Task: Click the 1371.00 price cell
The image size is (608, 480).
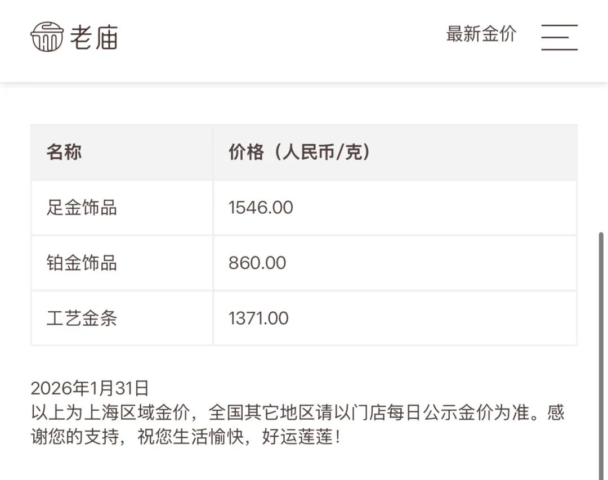Action: click(x=258, y=318)
